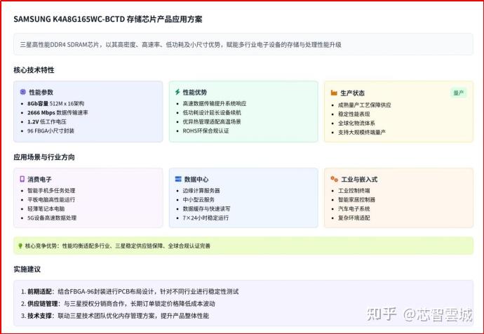Select the 2666 Mbps 数据传输速率 item
The height and width of the screenshot is (334, 484).
click(58, 113)
